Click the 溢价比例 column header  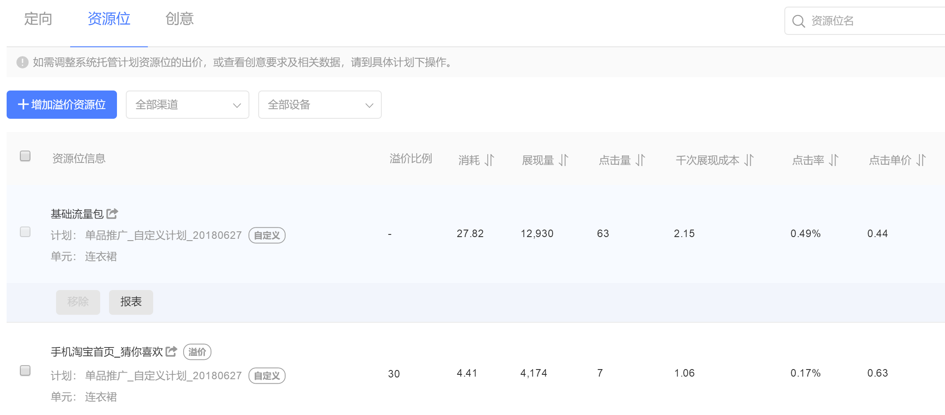[x=410, y=158]
